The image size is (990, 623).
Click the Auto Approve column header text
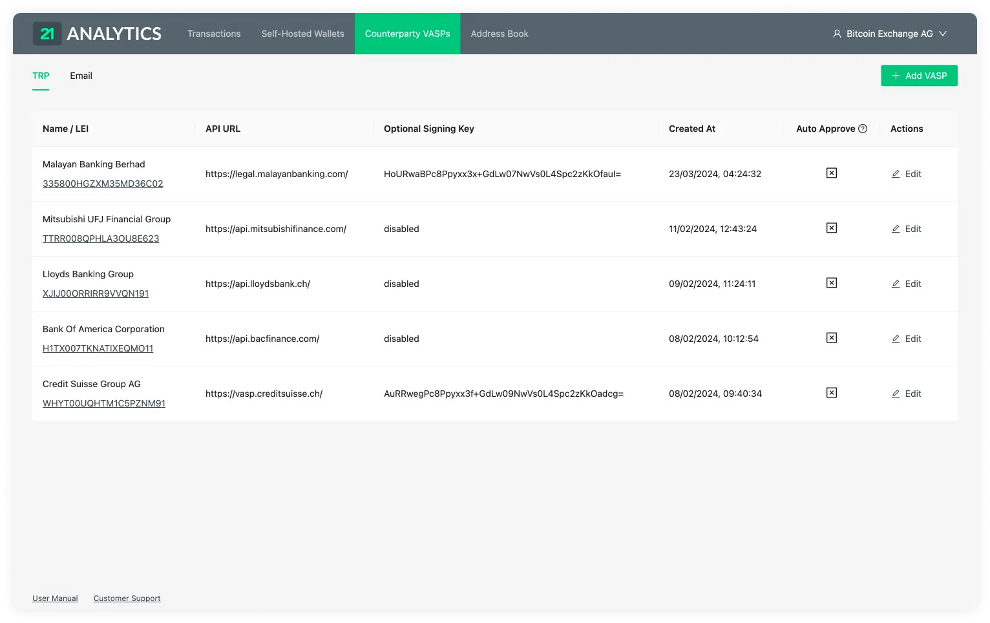[826, 129]
